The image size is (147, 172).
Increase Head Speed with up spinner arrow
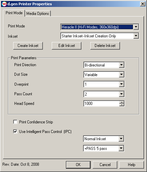coord(122,102)
